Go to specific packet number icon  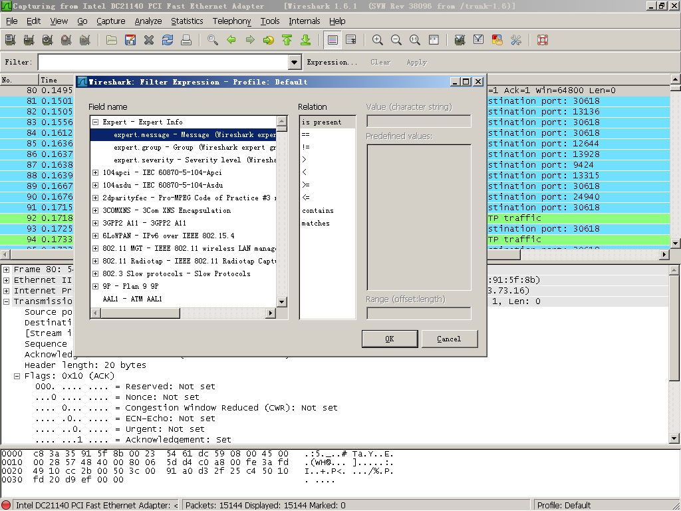[269, 40]
